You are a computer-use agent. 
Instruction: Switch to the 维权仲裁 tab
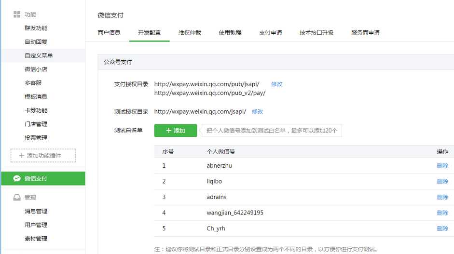pyautogui.click(x=190, y=32)
